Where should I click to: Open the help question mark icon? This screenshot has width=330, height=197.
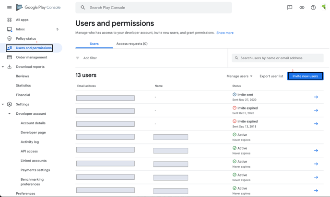point(313,8)
